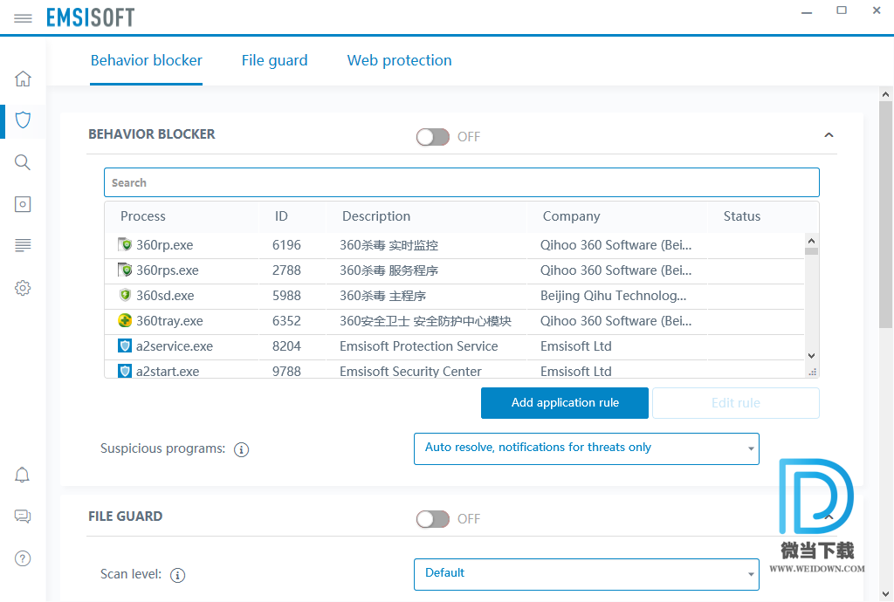Click the a2start.exe Emsisoft icon
Screen dimensions: 894x602
[125, 371]
